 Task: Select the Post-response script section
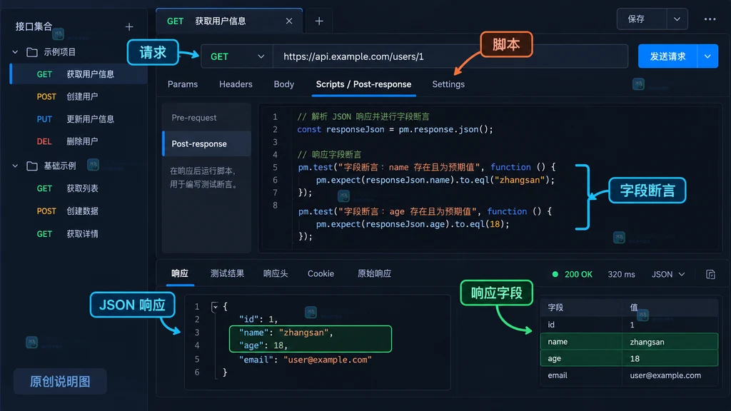pos(206,143)
